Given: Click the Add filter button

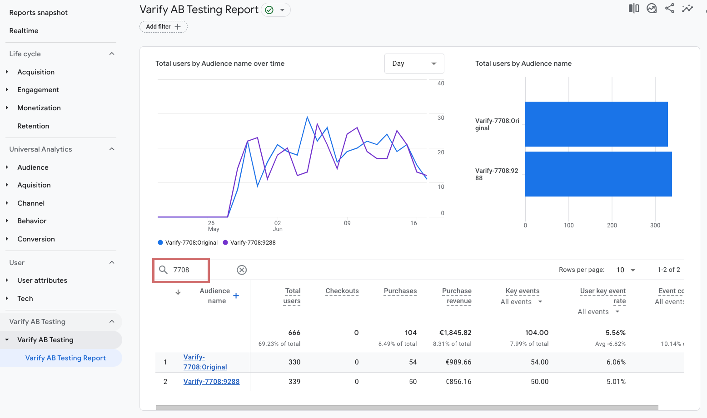Looking at the screenshot, I should [164, 27].
